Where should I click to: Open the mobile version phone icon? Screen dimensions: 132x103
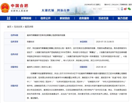(x=122, y=9)
